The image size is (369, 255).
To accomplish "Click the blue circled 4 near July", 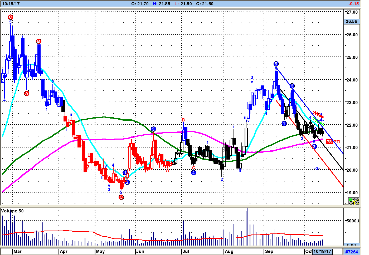I will coord(194,173).
